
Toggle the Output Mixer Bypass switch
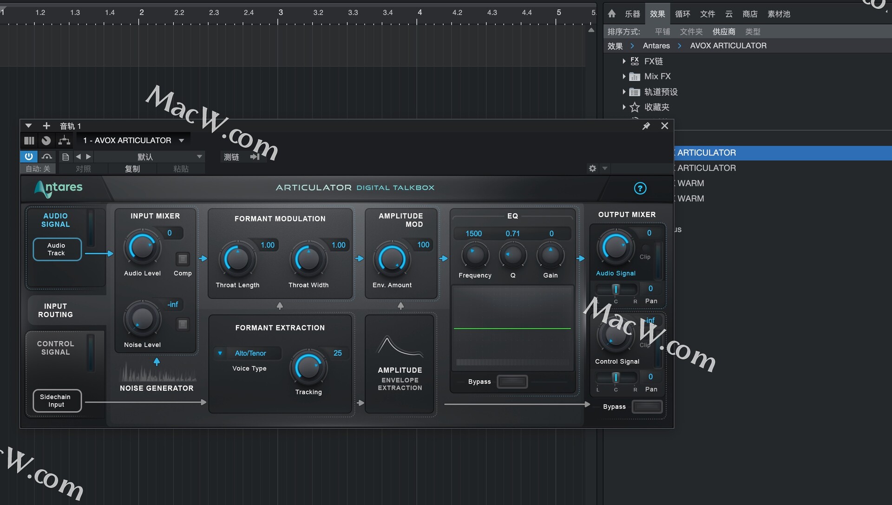coord(647,407)
